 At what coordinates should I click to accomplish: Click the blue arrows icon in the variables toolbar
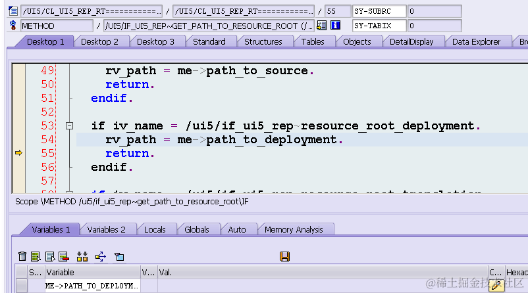coord(101,256)
